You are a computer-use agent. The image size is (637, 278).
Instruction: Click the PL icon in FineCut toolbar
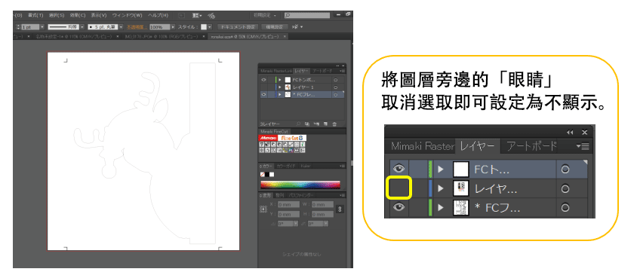coord(291,150)
